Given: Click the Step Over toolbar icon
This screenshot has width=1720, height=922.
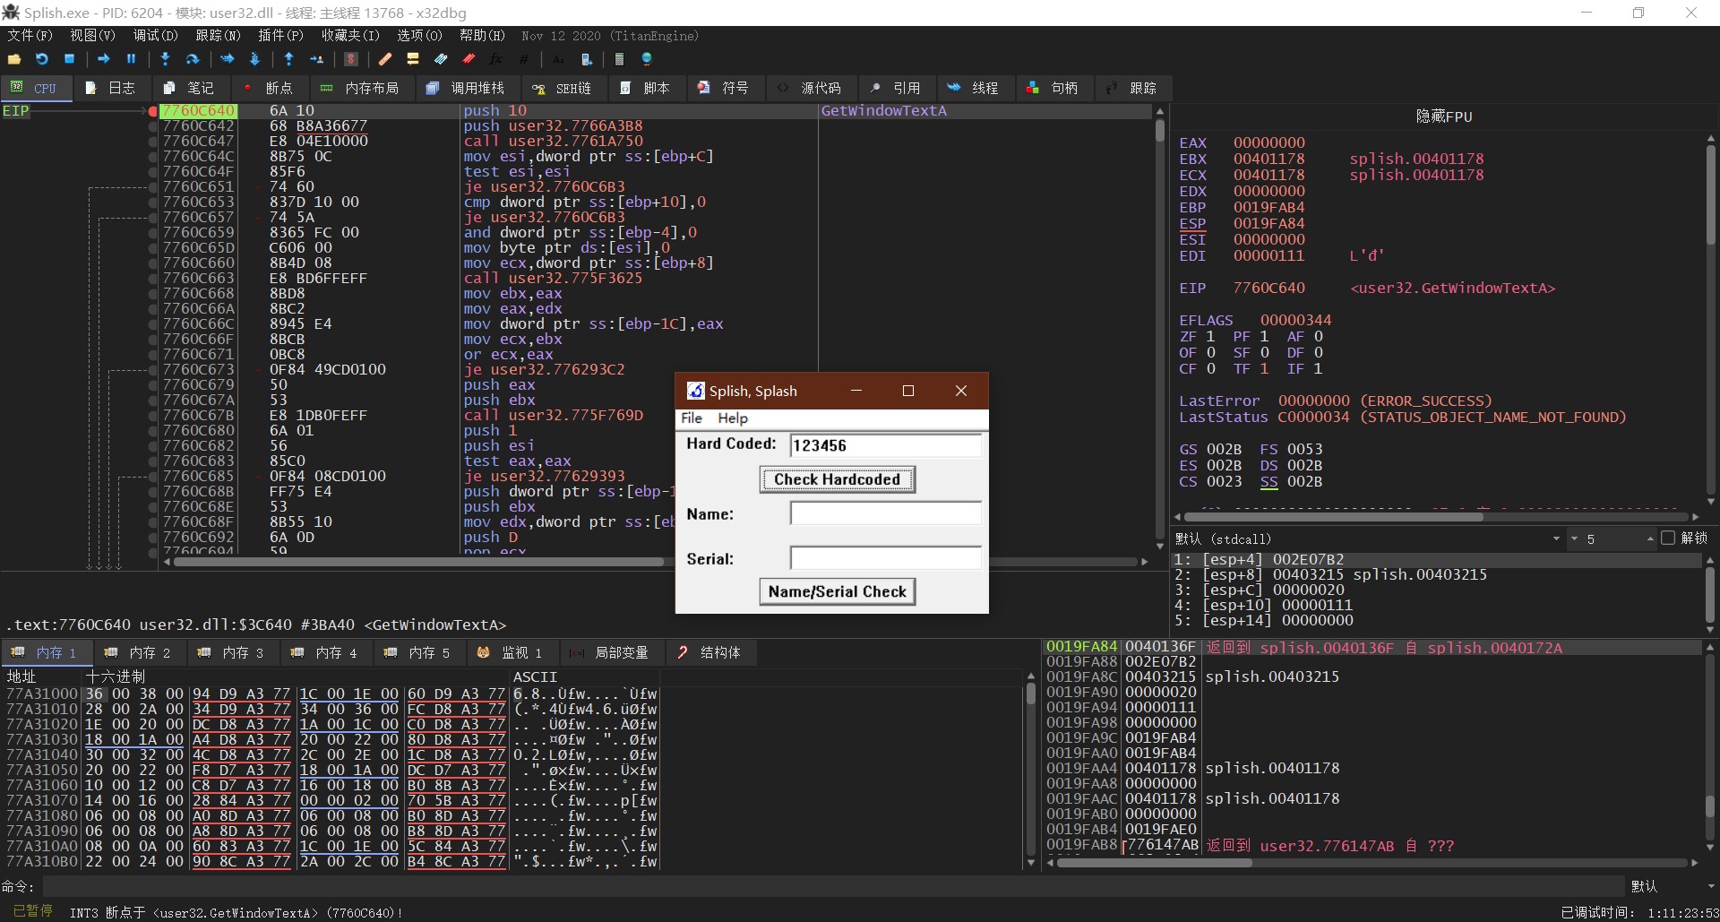Looking at the screenshot, I should [x=192, y=59].
